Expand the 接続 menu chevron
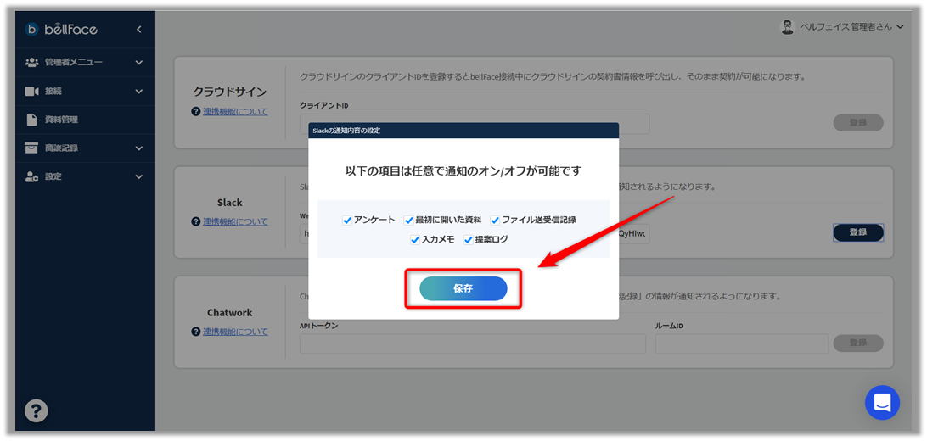Image resolution: width=927 pixels, height=441 pixels. tap(139, 91)
